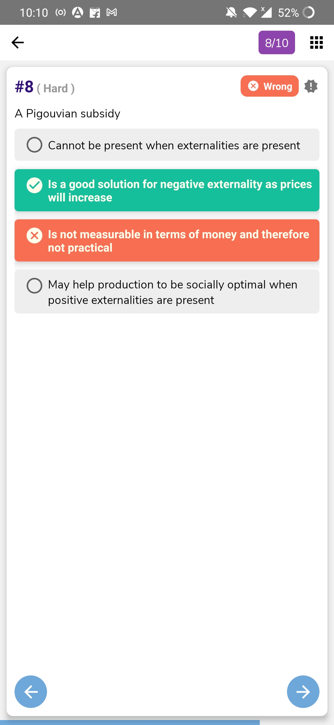The image size is (334, 725).
Task: Tap the Gmail icon in status bar
Action: (112, 12)
